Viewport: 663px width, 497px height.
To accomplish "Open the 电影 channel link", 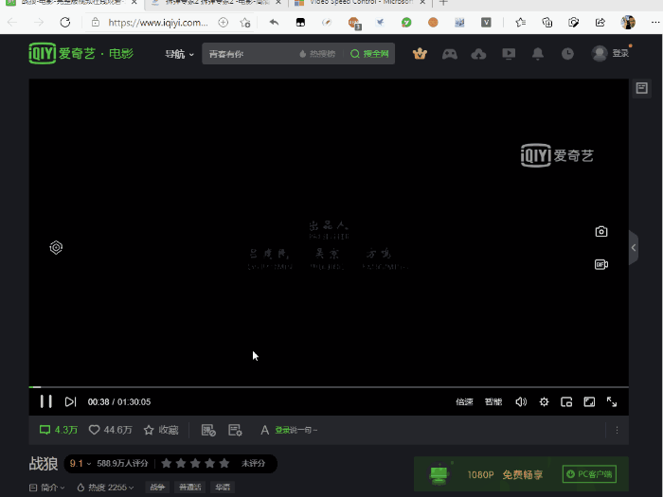I will (121, 54).
